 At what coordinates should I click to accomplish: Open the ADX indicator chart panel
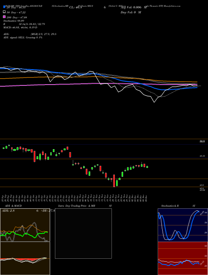click(x=25, y=225)
